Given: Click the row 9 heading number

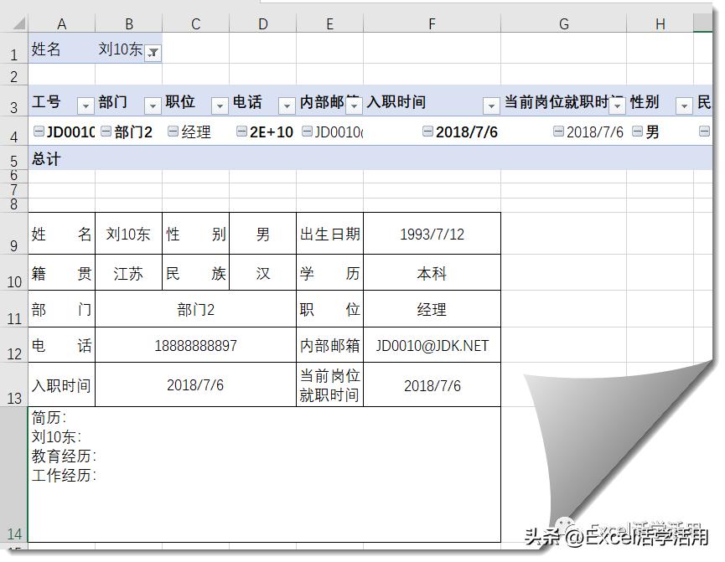Looking at the screenshot, I should [x=13, y=235].
